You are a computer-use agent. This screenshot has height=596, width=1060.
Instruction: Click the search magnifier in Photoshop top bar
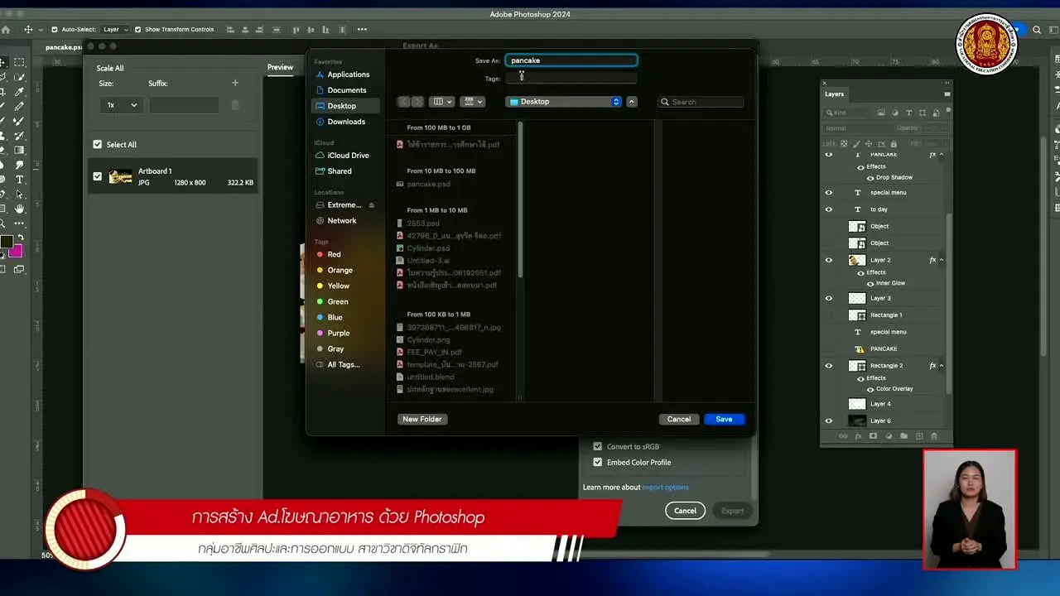point(1037,30)
